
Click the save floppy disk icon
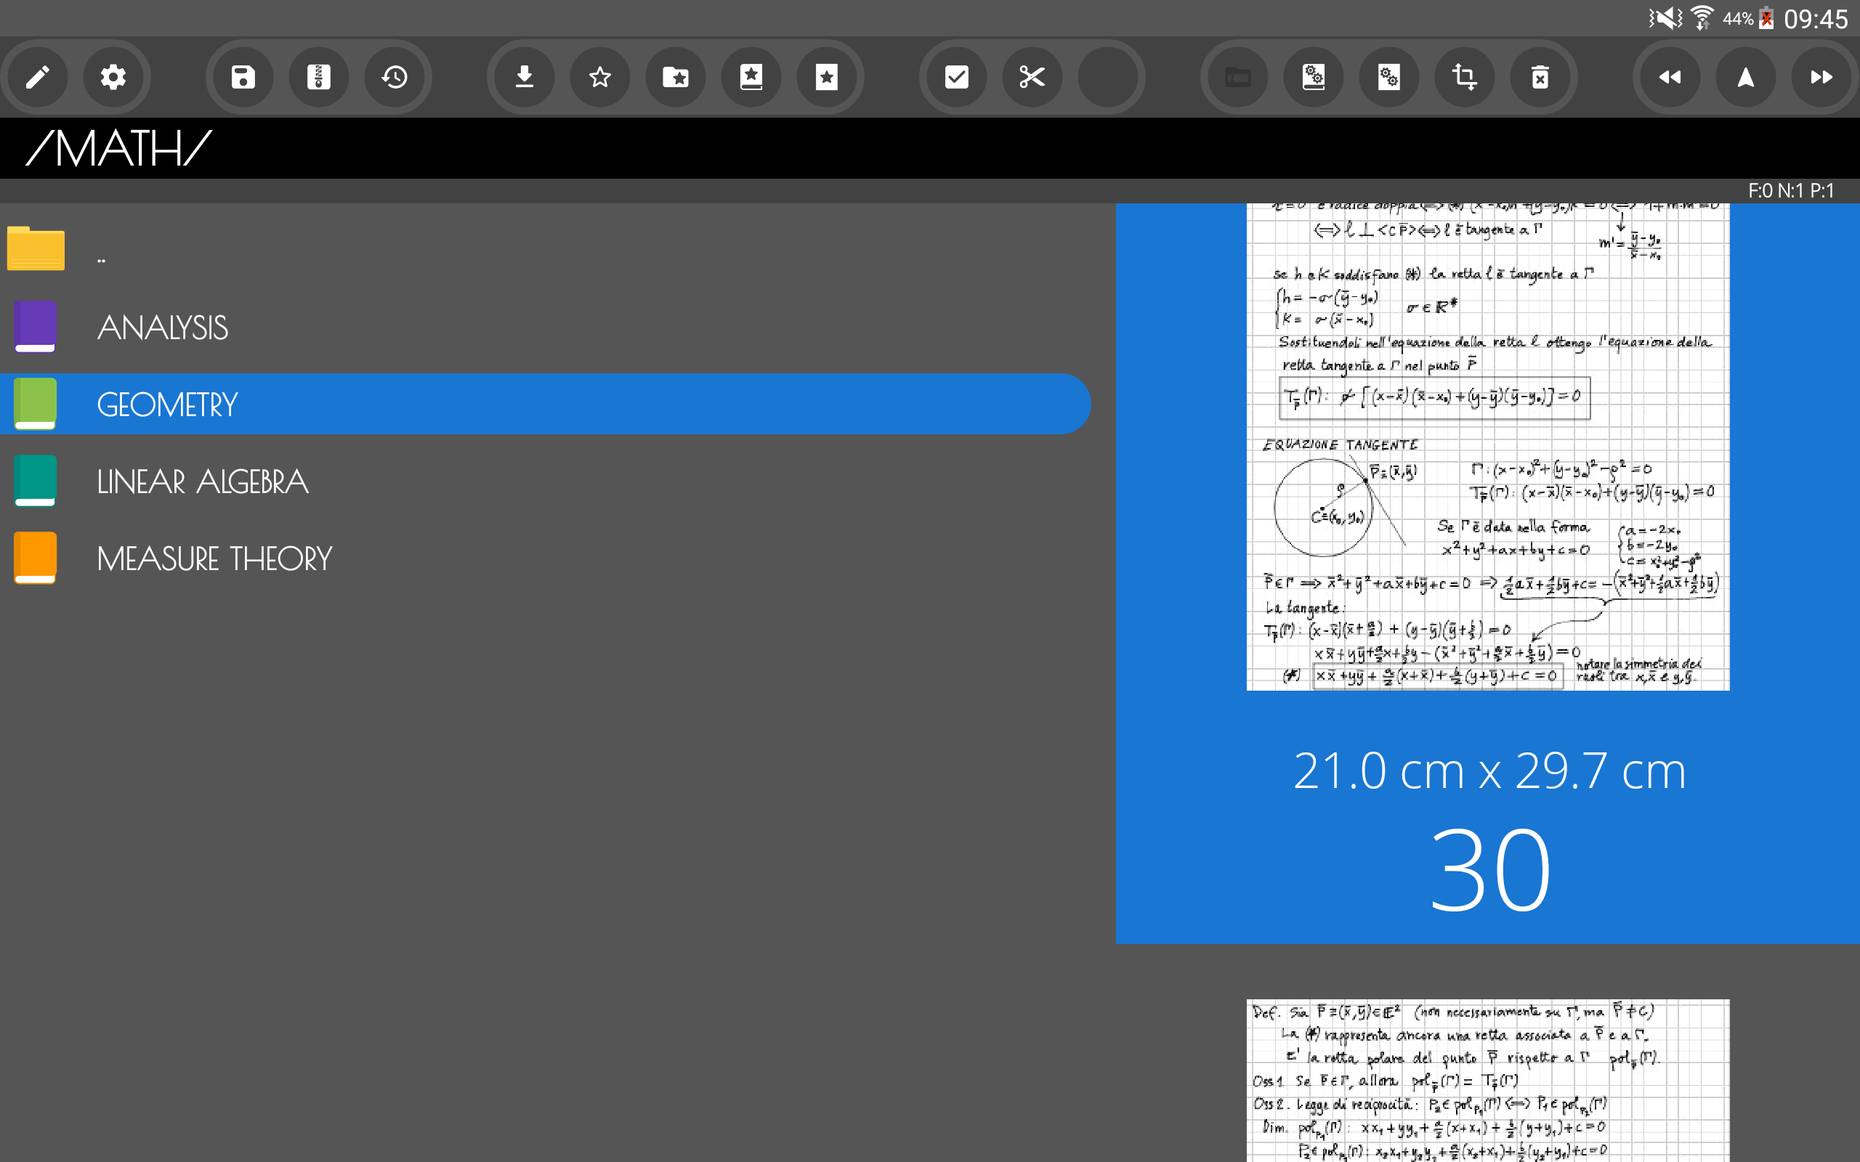[243, 77]
